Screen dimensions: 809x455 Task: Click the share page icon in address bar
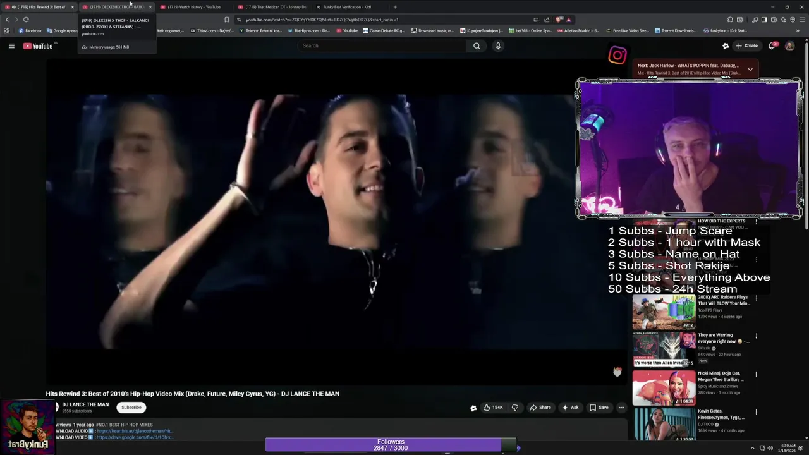(547, 20)
